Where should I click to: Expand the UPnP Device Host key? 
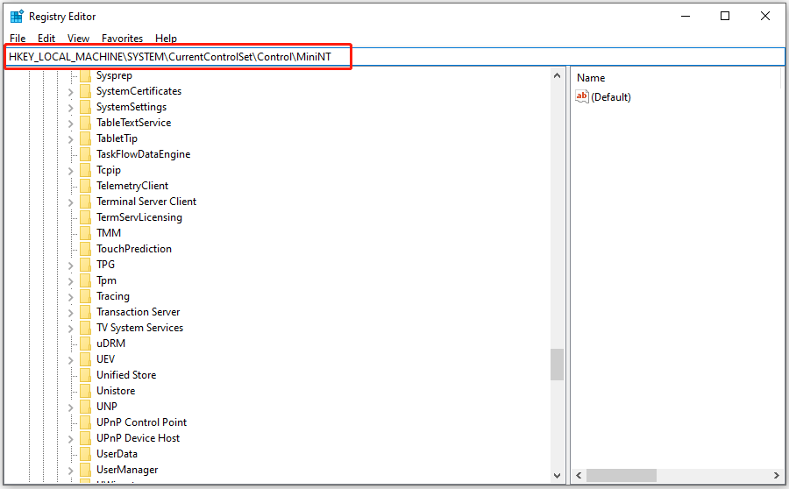click(x=70, y=439)
